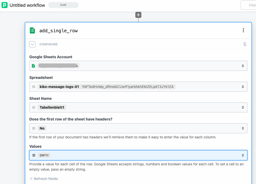The image size is (256, 184).
Task: Click the Sheets icon in account field
Action: 33,66
